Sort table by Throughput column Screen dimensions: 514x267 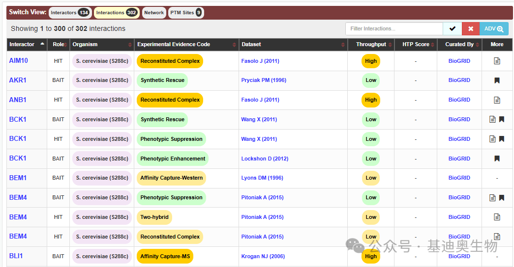coord(371,45)
